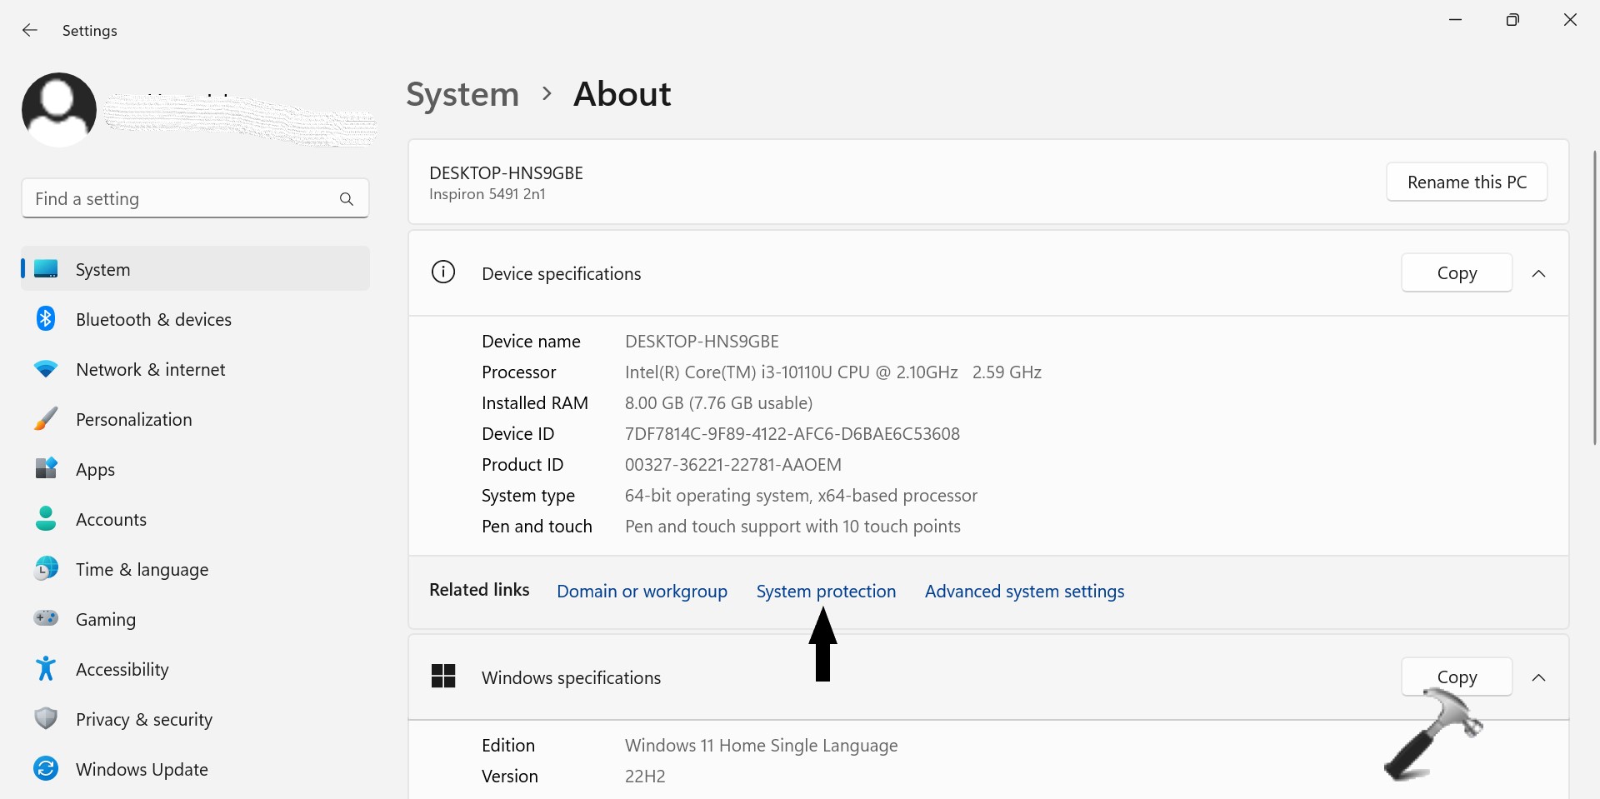Go to Personalization settings
Screen dimensions: 1600x799
133,420
